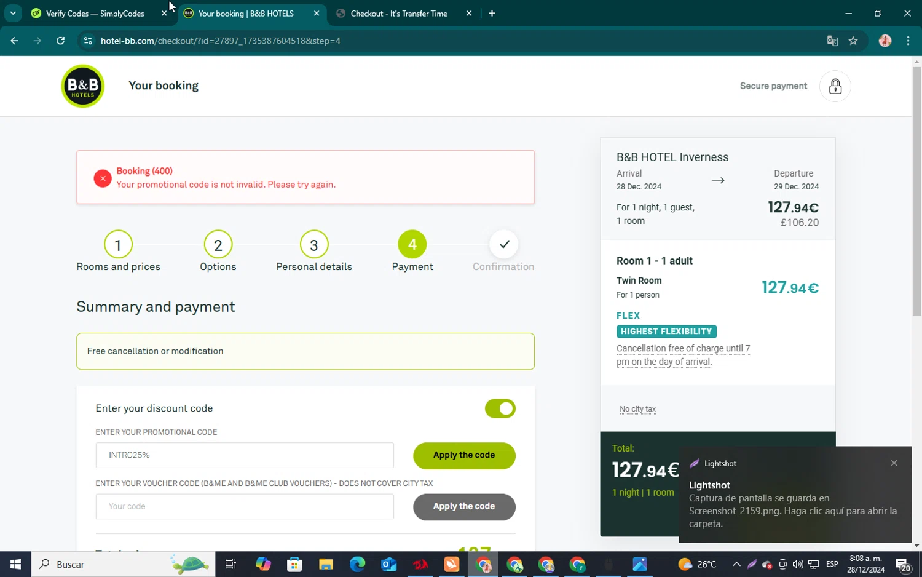Open the Lightshot screenshot saved notification
The image size is (922, 577).
(x=795, y=495)
